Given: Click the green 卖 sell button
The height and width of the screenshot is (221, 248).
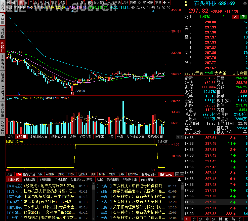Looking at the screenshot, I should (x=243, y=17).
